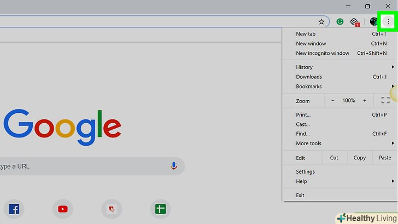Open Settings from the menu
Viewport: 398px width, 224px height.
[340, 171]
